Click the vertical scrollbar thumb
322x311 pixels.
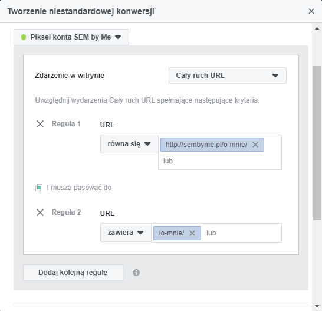pos(317,143)
